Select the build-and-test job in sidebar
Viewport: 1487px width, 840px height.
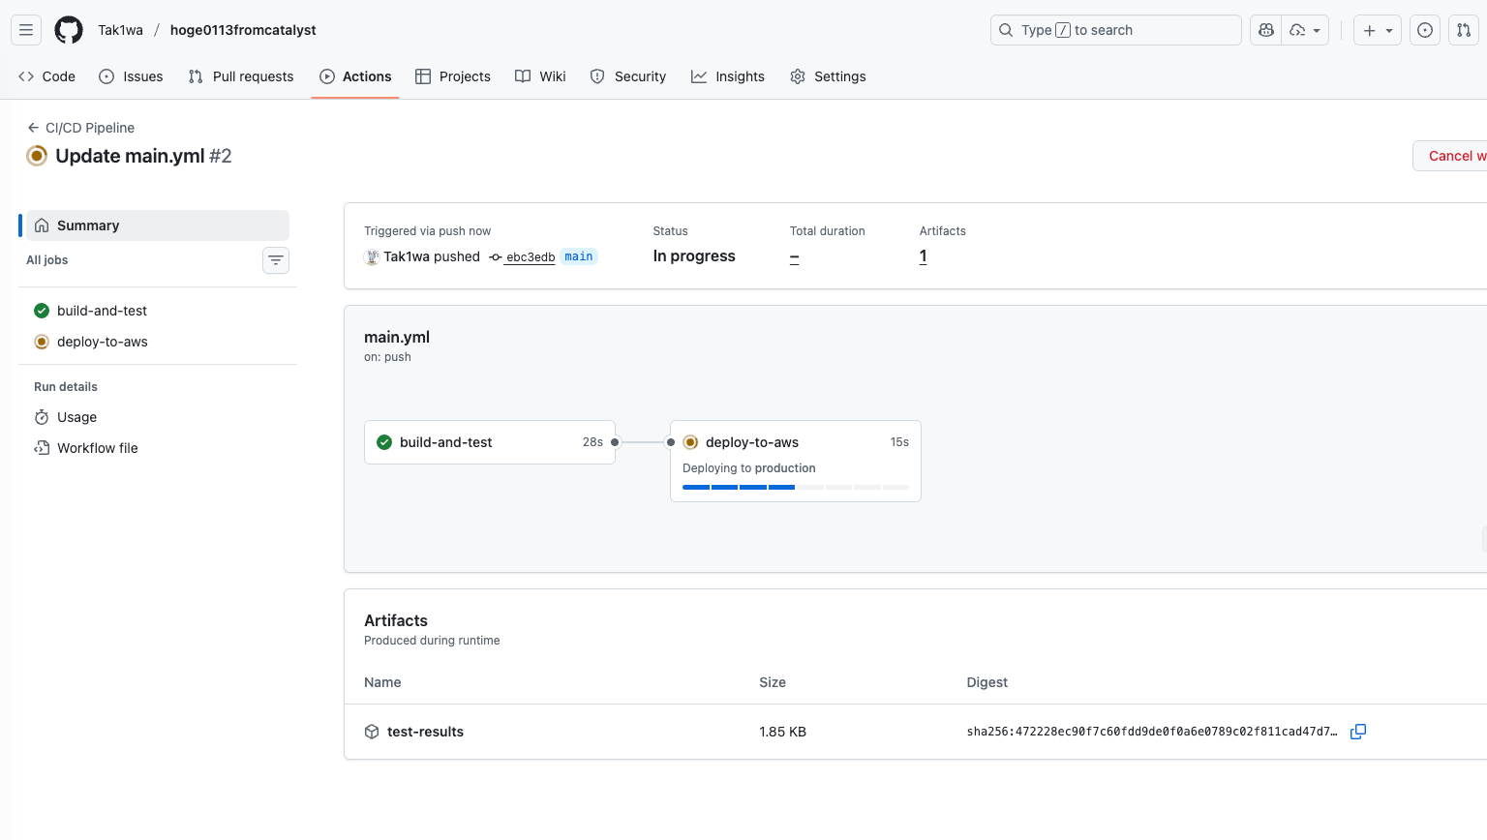click(x=102, y=311)
